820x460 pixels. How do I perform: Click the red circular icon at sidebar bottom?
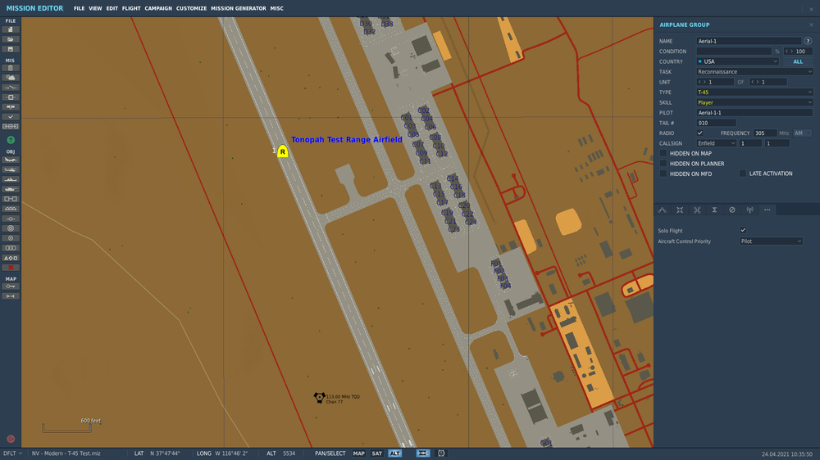point(11,439)
